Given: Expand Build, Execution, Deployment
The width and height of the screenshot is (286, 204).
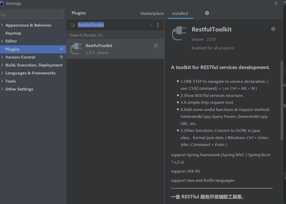Looking at the screenshot, I should click(2, 65).
